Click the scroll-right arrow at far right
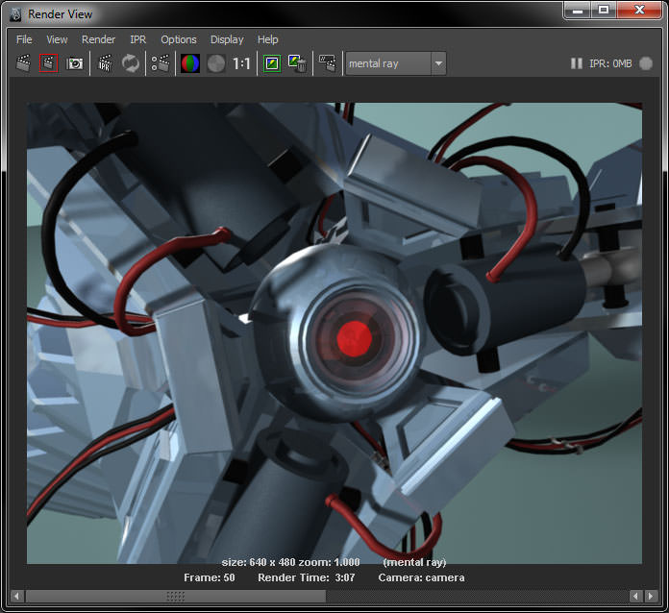 click(651, 596)
